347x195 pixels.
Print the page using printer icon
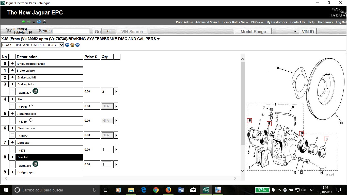pyautogui.click(x=44, y=22)
